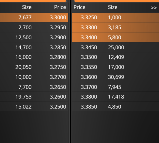This screenshot has height=143, width=159.
Task: Select ask size 7,945 row
Action: click(115, 87)
